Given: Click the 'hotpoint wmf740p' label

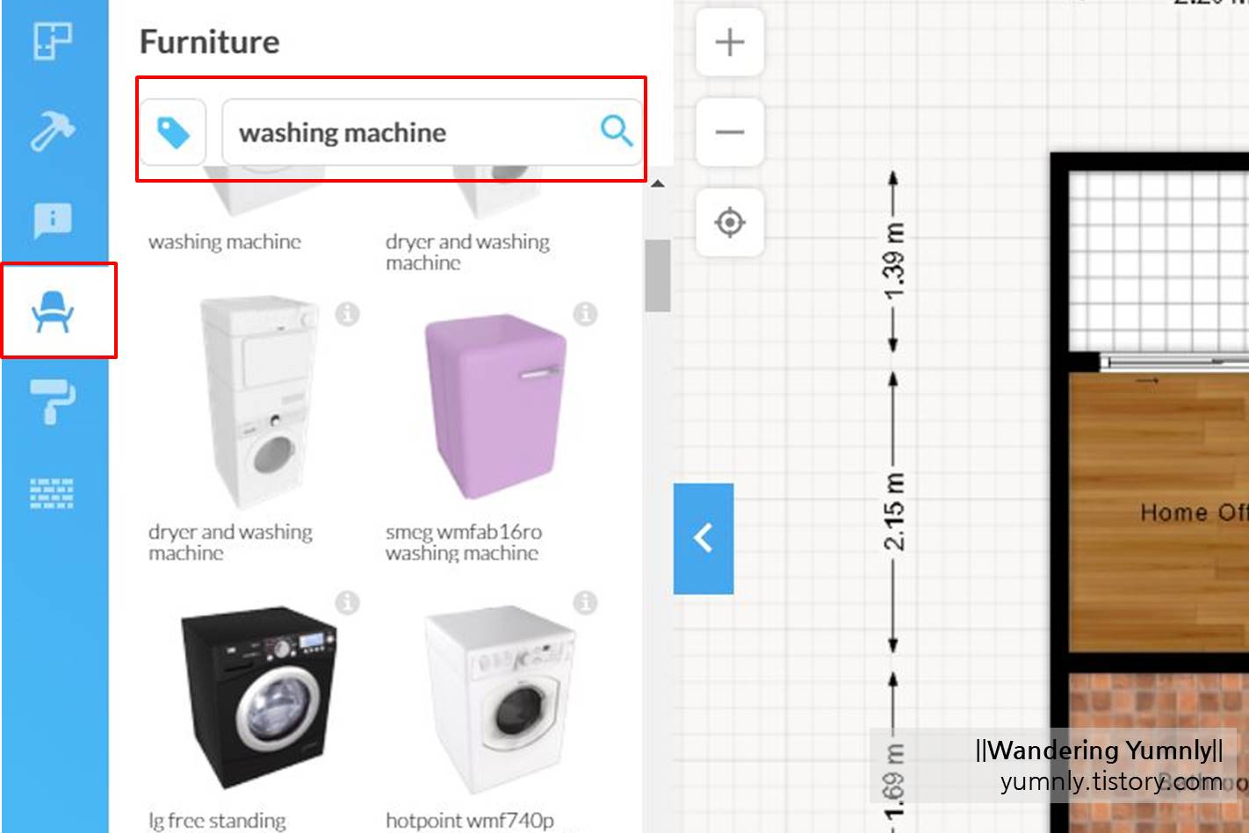Looking at the screenshot, I should click(470, 821).
